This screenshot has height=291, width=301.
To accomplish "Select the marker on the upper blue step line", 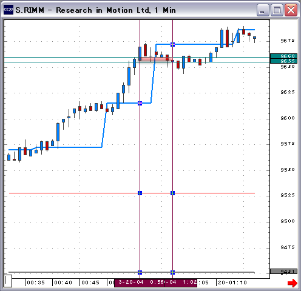I will [x=172, y=44].
